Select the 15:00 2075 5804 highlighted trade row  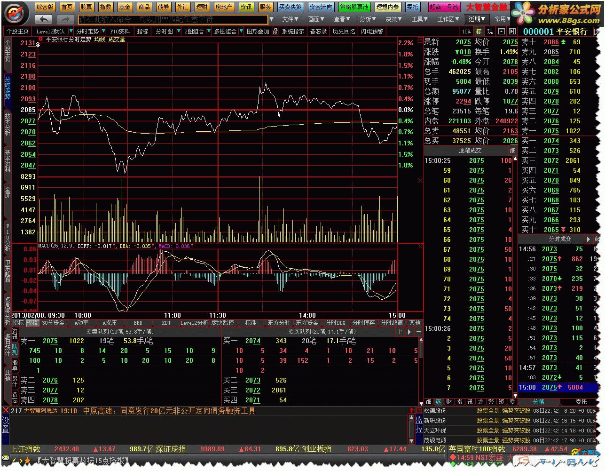coord(558,387)
